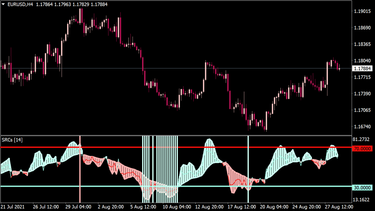Select the cyan oversold horizontal line
375x211 pixels.
pyautogui.click(x=114, y=186)
